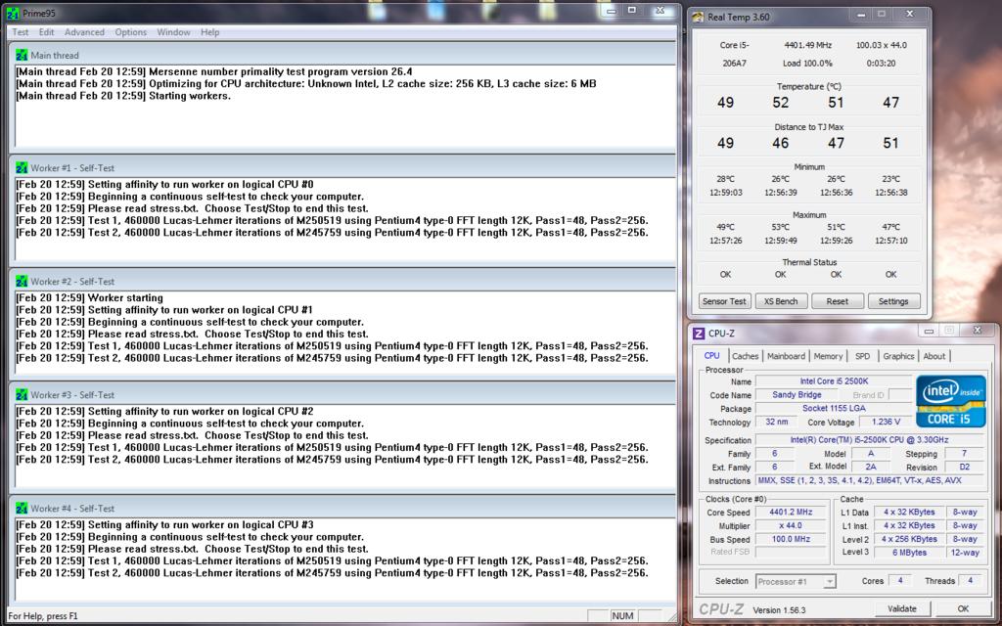Viewport: 1002px width, 626px height.
Task: Click the Core Speed value 4401.2 MHz
Action: pyautogui.click(x=791, y=512)
